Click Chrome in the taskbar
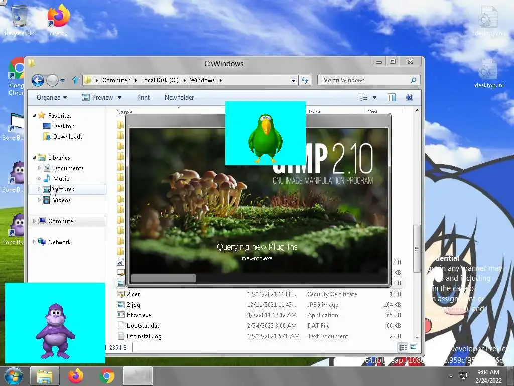Screen dimensions: 514x386 tap(107, 376)
